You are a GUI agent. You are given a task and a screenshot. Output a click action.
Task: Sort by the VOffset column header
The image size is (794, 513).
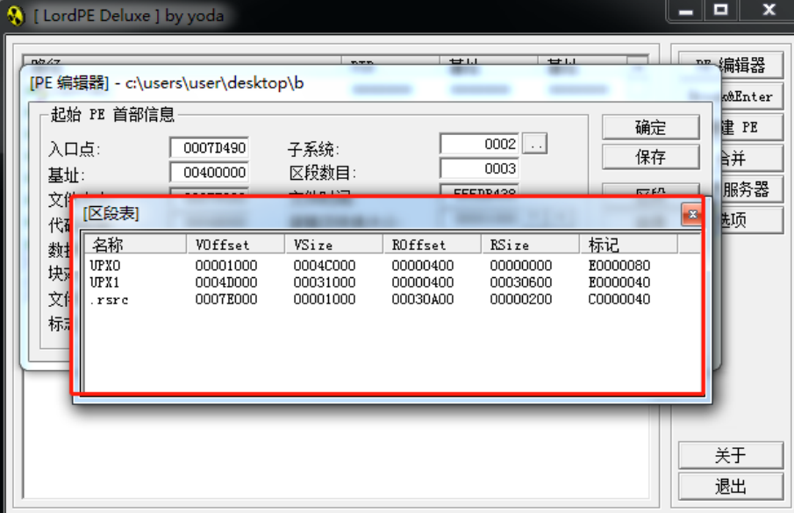tap(235, 245)
